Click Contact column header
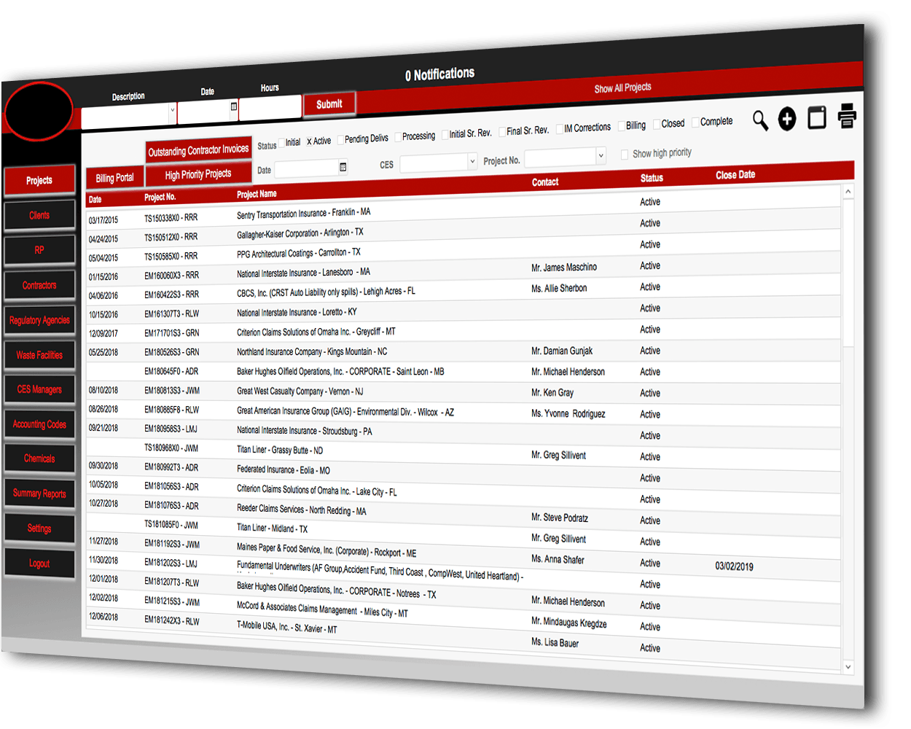This screenshot has height=729, width=911. point(545,182)
